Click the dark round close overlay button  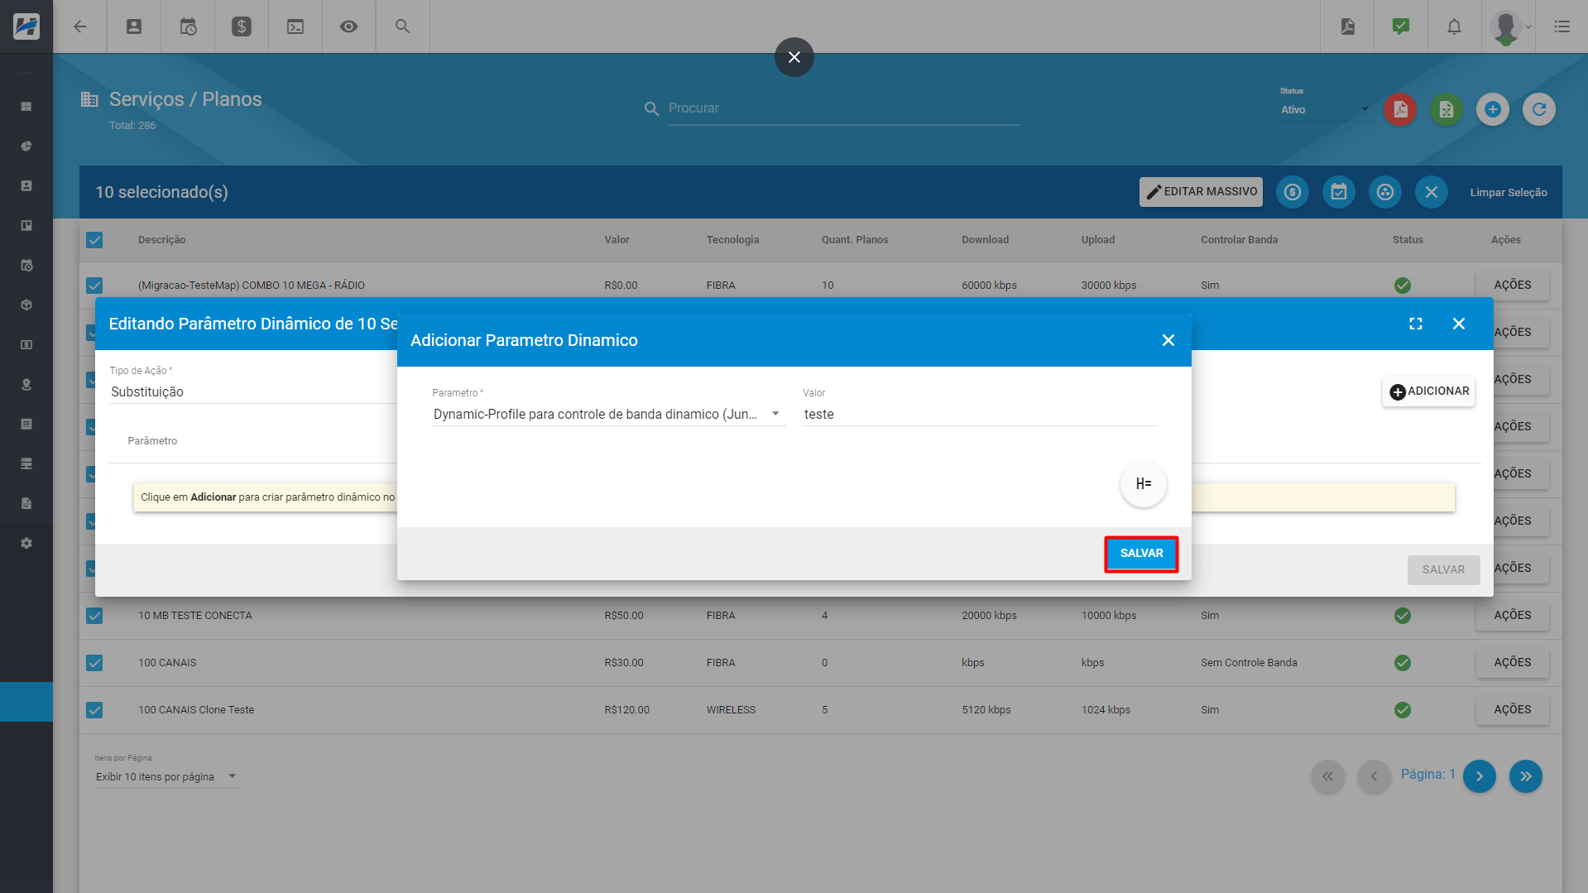[x=794, y=57]
